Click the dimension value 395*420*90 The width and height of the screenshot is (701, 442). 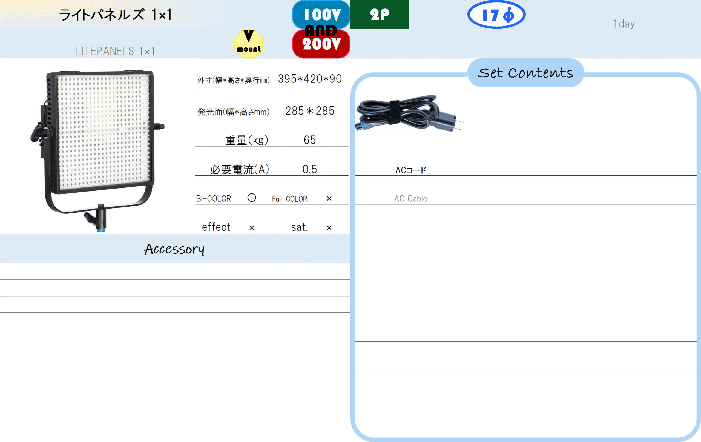pos(310,79)
